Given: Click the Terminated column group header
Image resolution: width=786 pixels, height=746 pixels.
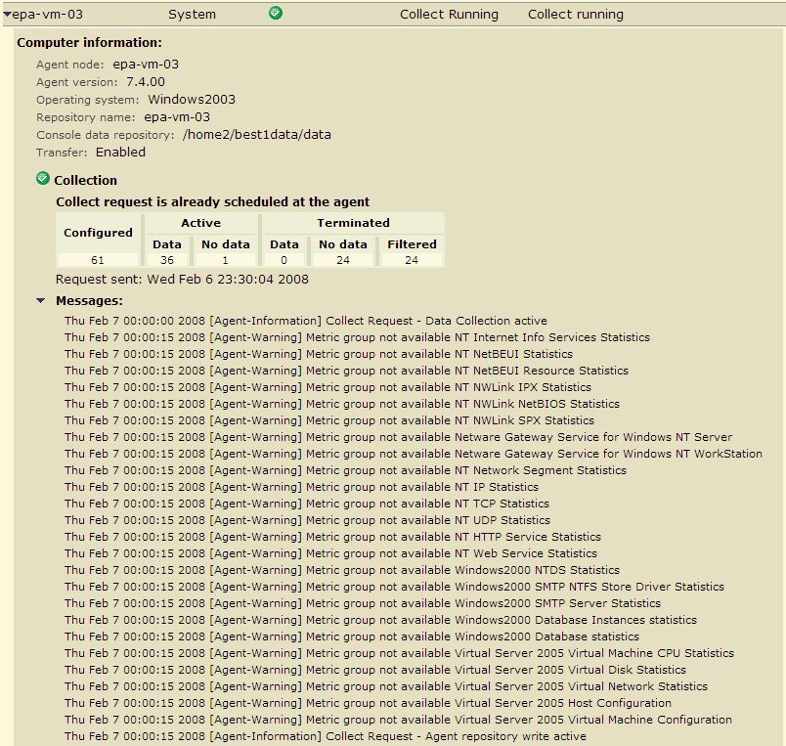Looking at the screenshot, I should [353, 223].
